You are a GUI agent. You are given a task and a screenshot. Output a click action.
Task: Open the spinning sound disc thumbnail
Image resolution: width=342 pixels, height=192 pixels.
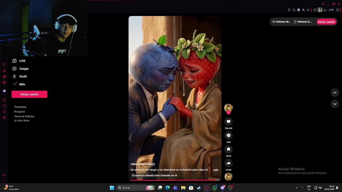coord(228,177)
